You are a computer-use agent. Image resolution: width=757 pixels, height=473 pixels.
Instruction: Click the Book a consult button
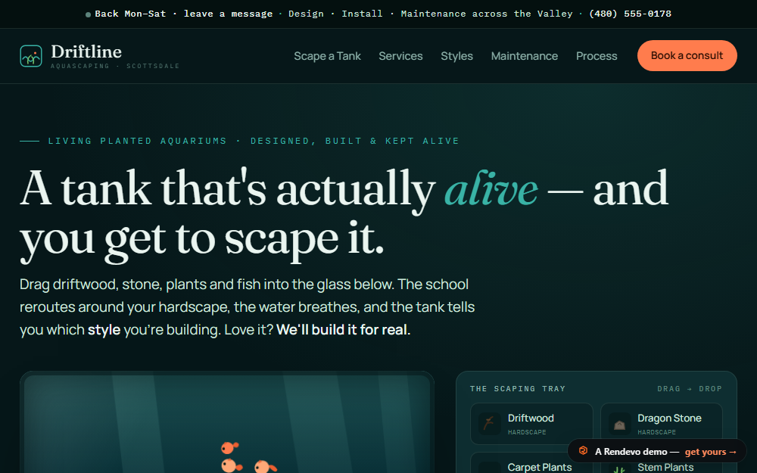(687, 55)
